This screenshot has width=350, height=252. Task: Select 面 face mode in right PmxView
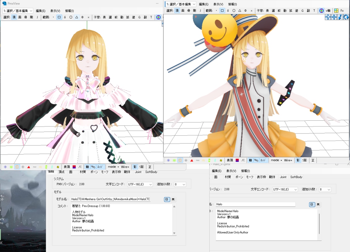click(183, 11)
